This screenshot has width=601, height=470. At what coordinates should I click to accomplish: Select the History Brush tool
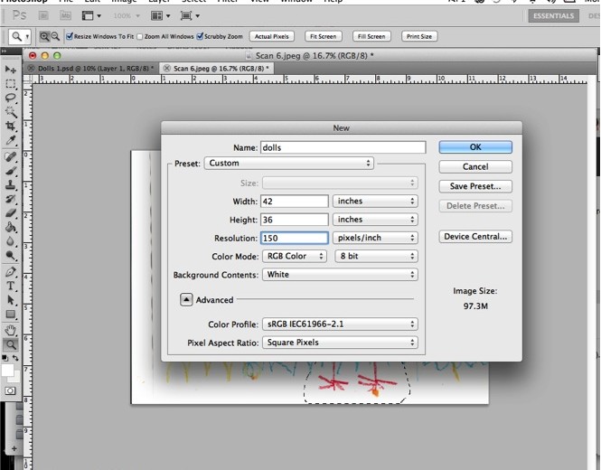click(x=10, y=200)
